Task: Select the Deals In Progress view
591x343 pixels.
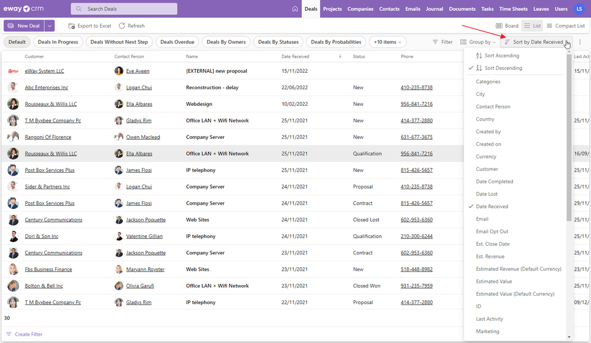Action: click(58, 42)
